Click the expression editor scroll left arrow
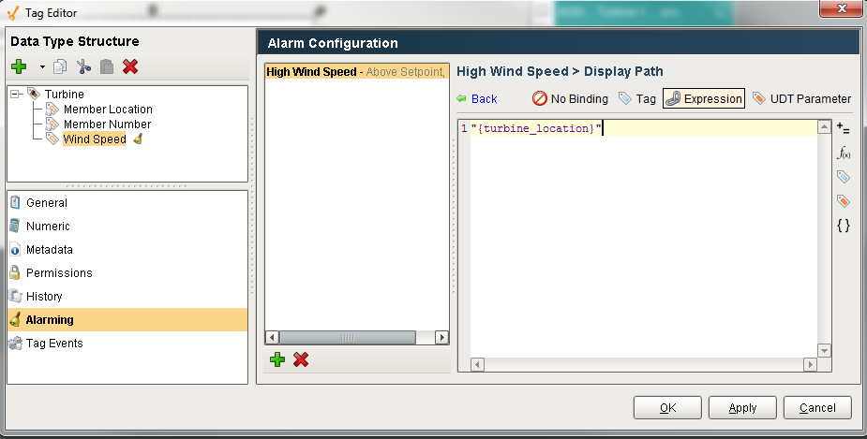 click(x=478, y=364)
